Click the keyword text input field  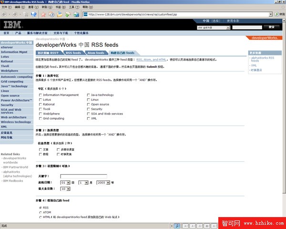click(x=83, y=176)
